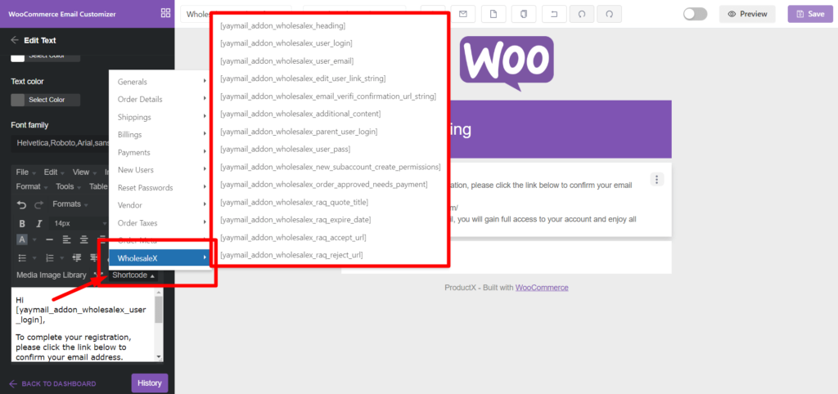Open the Generals shortcode submenu
Screen dimensions: 838x394
pos(160,82)
